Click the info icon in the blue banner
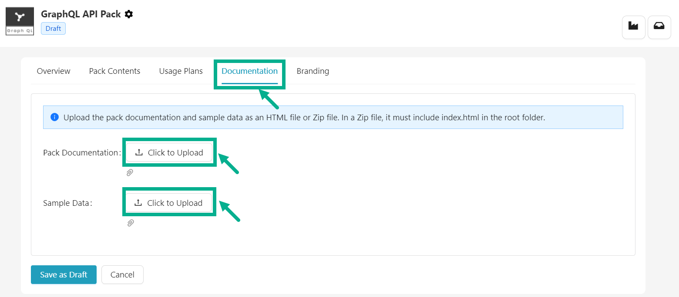Screen dimensions: 679x297 (54, 117)
